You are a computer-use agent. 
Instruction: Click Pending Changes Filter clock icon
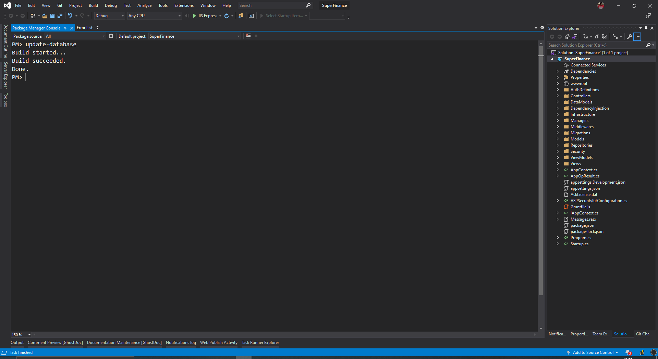(x=586, y=37)
